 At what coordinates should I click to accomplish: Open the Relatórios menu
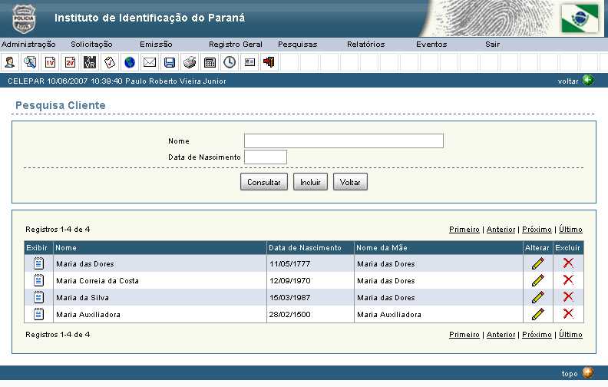click(x=365, y=45)
